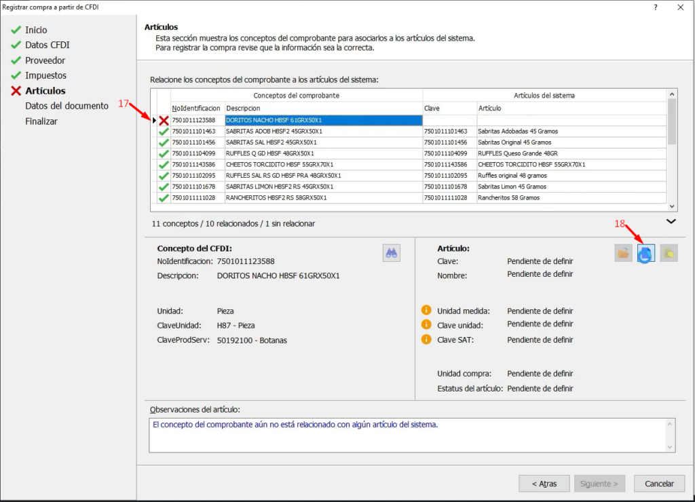Select the Impuestos wizard step
695x502 pixels.
click(45, 75)
